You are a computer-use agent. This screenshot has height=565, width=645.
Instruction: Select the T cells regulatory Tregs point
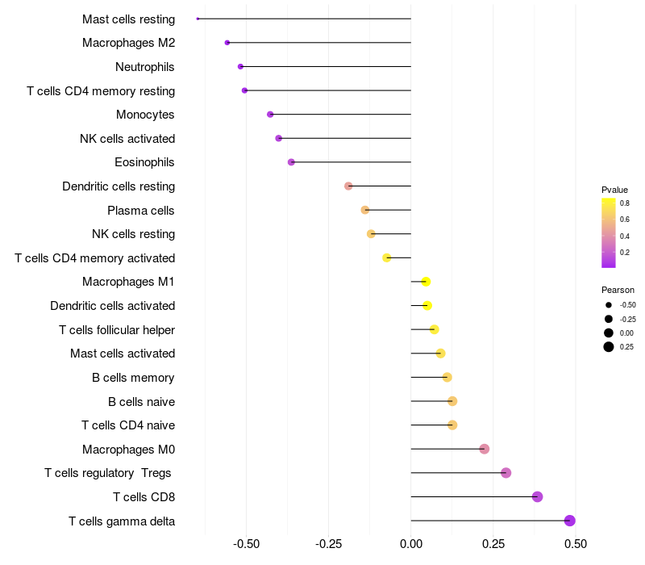[506, 473]
